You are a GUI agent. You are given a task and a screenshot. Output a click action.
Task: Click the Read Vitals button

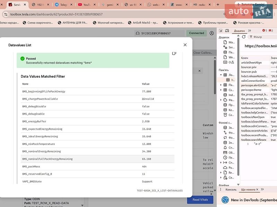coord(200,200)
